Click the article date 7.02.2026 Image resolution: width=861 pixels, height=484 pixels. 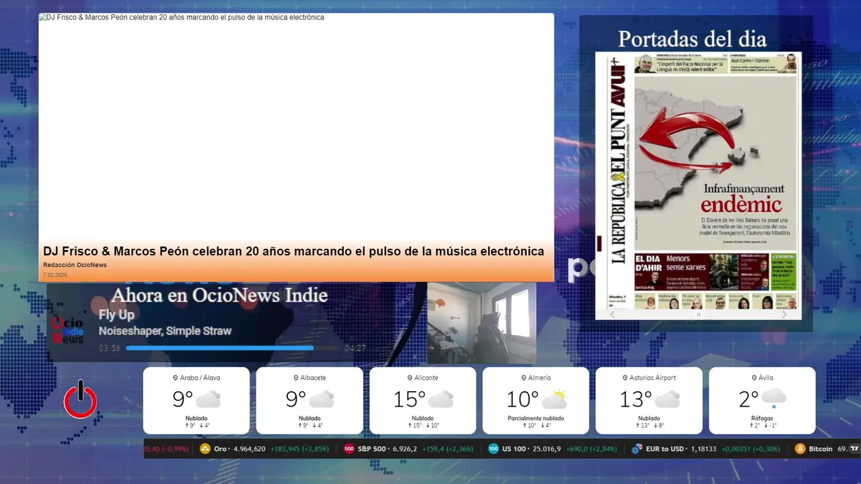55,275
